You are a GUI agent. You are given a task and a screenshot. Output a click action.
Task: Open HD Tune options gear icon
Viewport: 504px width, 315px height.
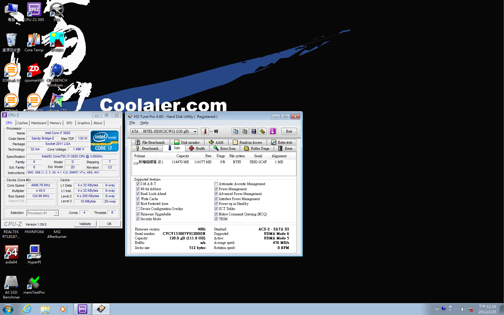tap(263, 131)
